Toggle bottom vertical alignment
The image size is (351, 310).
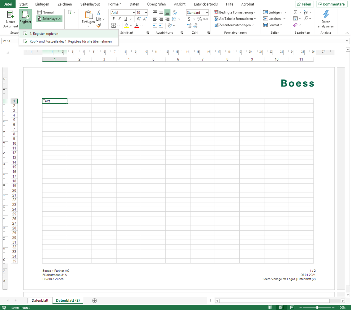[167, 12]
